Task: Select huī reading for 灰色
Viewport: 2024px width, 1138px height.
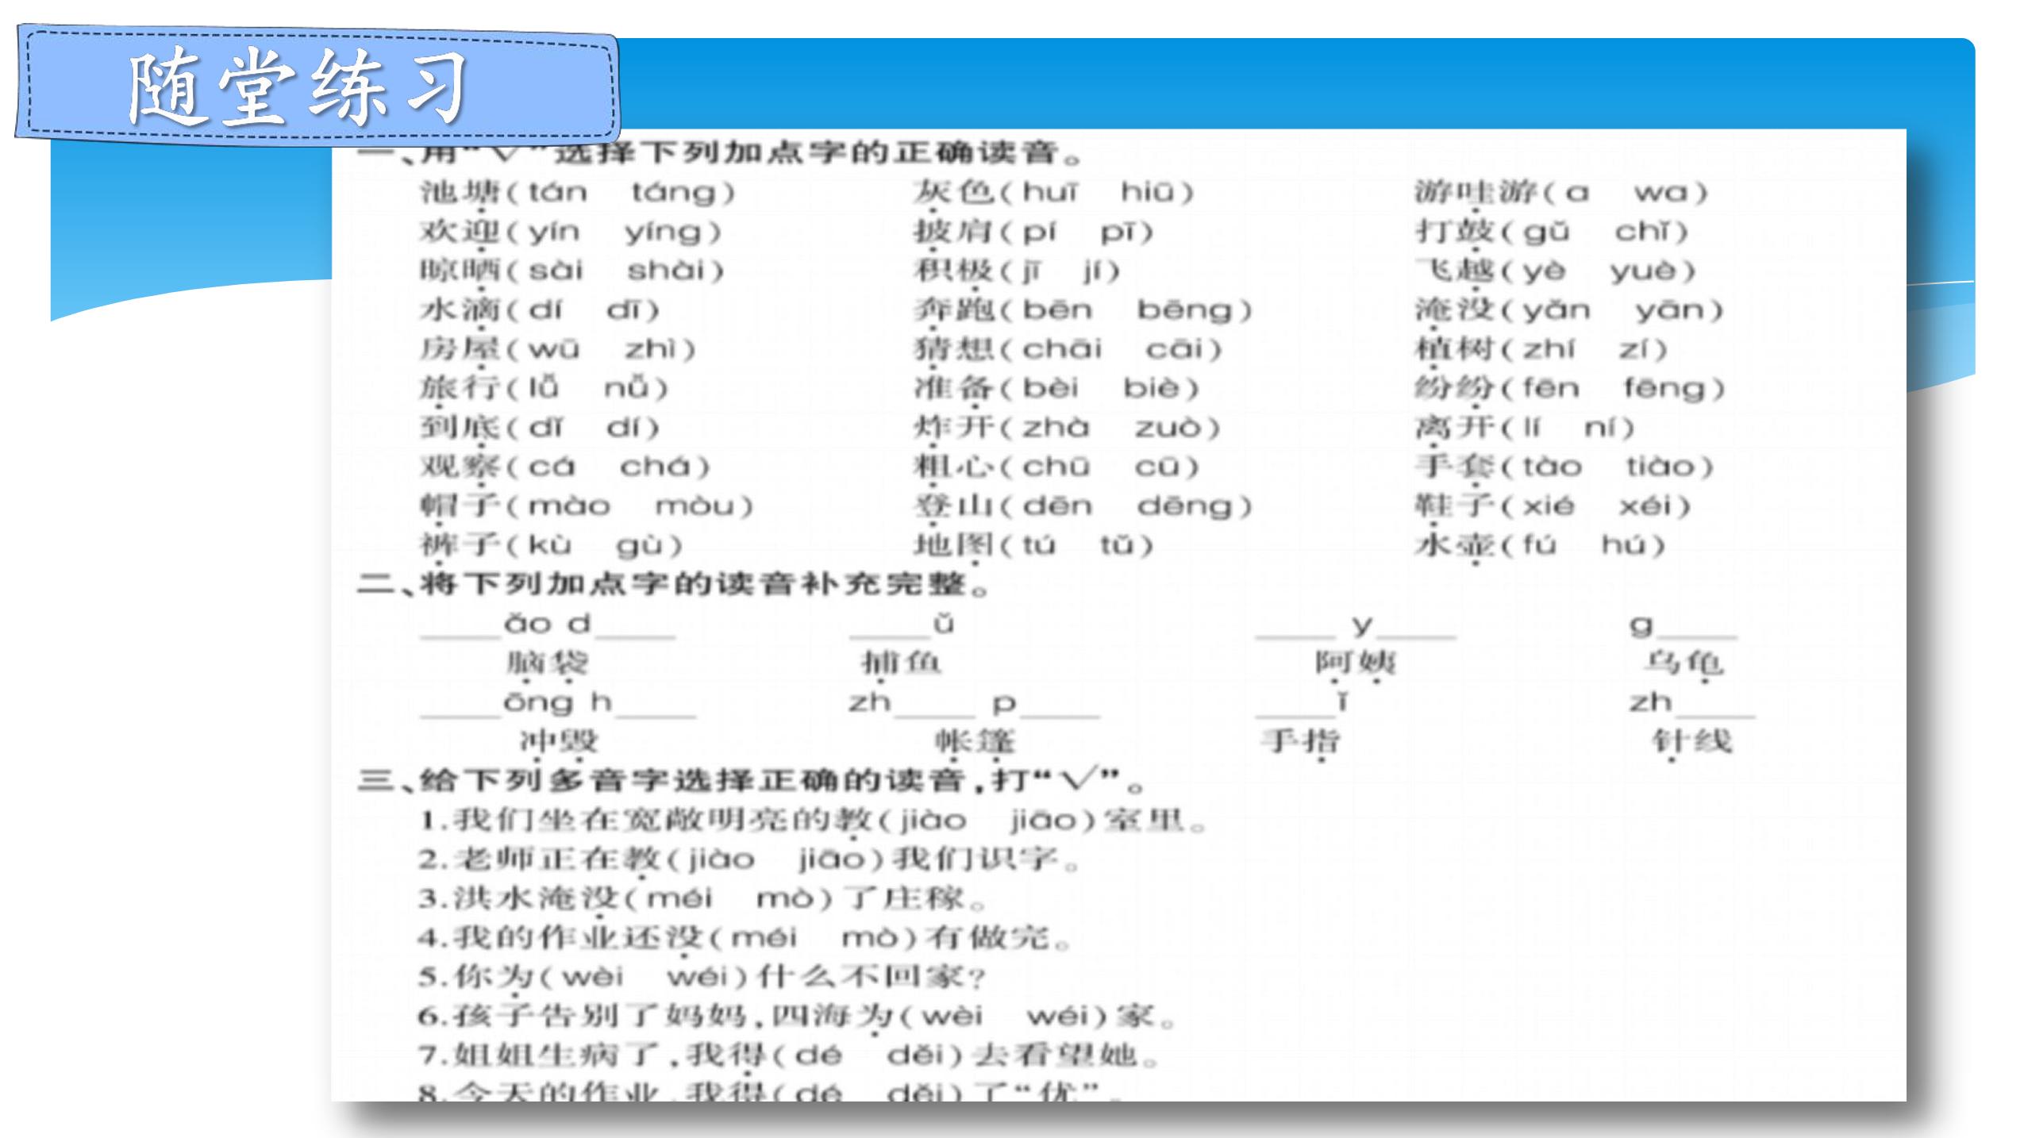Action: [x=1049, y=192]
